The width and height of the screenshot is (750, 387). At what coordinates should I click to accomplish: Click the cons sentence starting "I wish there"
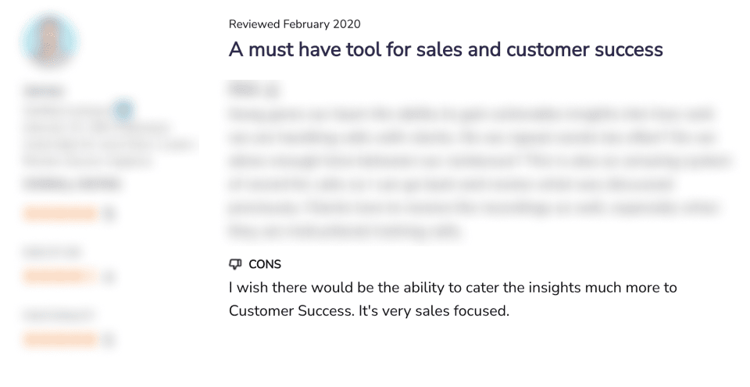[453, 299]
